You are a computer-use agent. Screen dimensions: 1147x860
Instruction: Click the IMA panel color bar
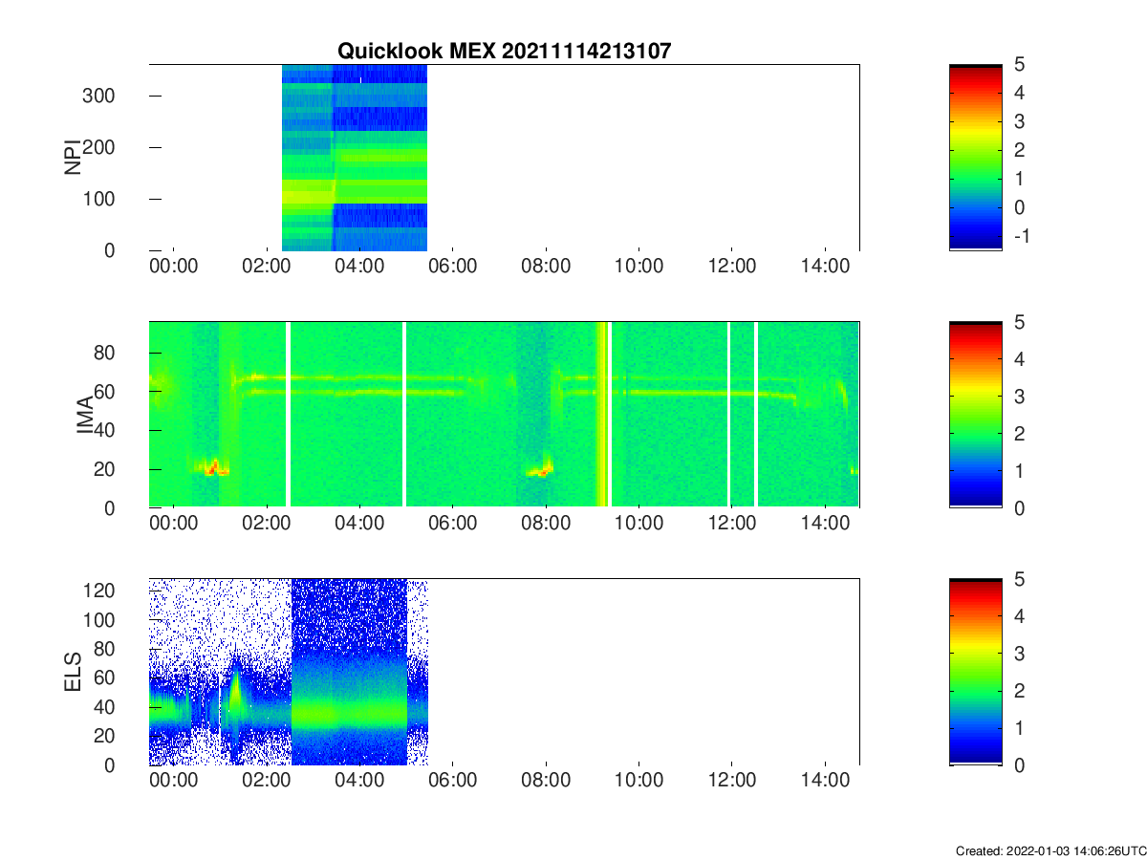click(x=976, y=415)
